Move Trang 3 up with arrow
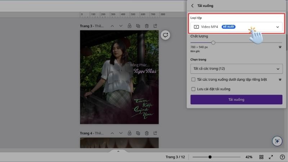Image resolution: width=288 pixels, height=162 pixels. pyautogui.click(x=112, y=26)
